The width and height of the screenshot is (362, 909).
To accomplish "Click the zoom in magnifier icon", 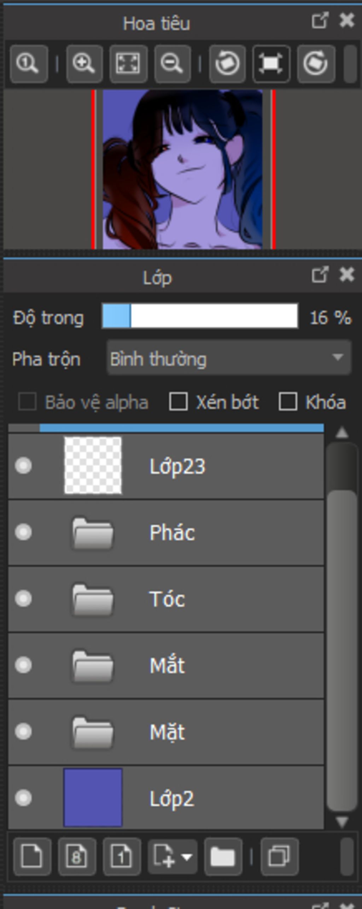I will tap(84, 64).
